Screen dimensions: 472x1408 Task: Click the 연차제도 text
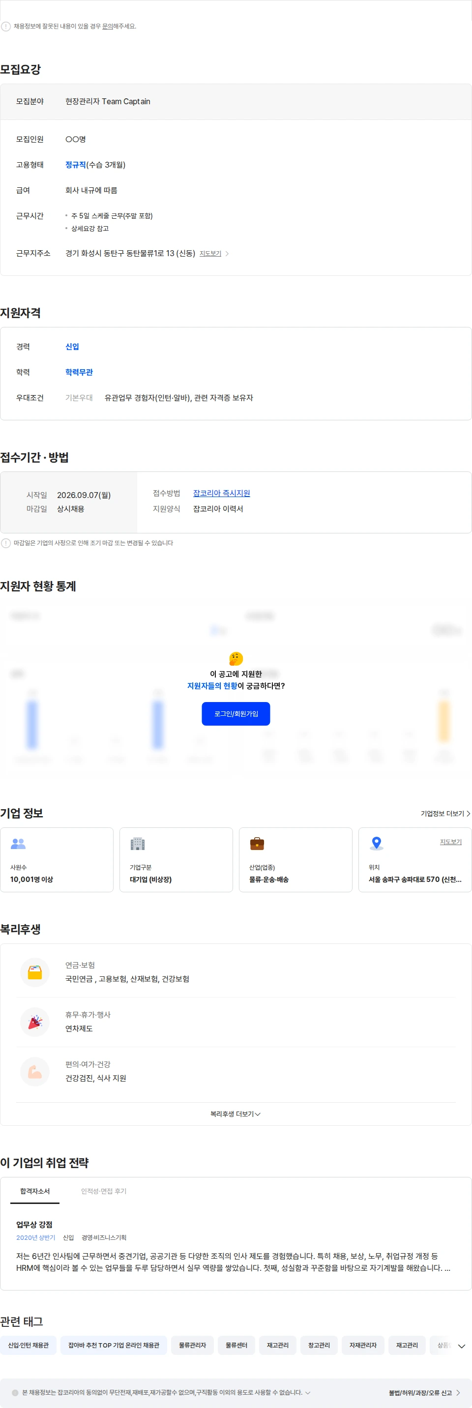pyautogui.click(x=79, y=1028)
